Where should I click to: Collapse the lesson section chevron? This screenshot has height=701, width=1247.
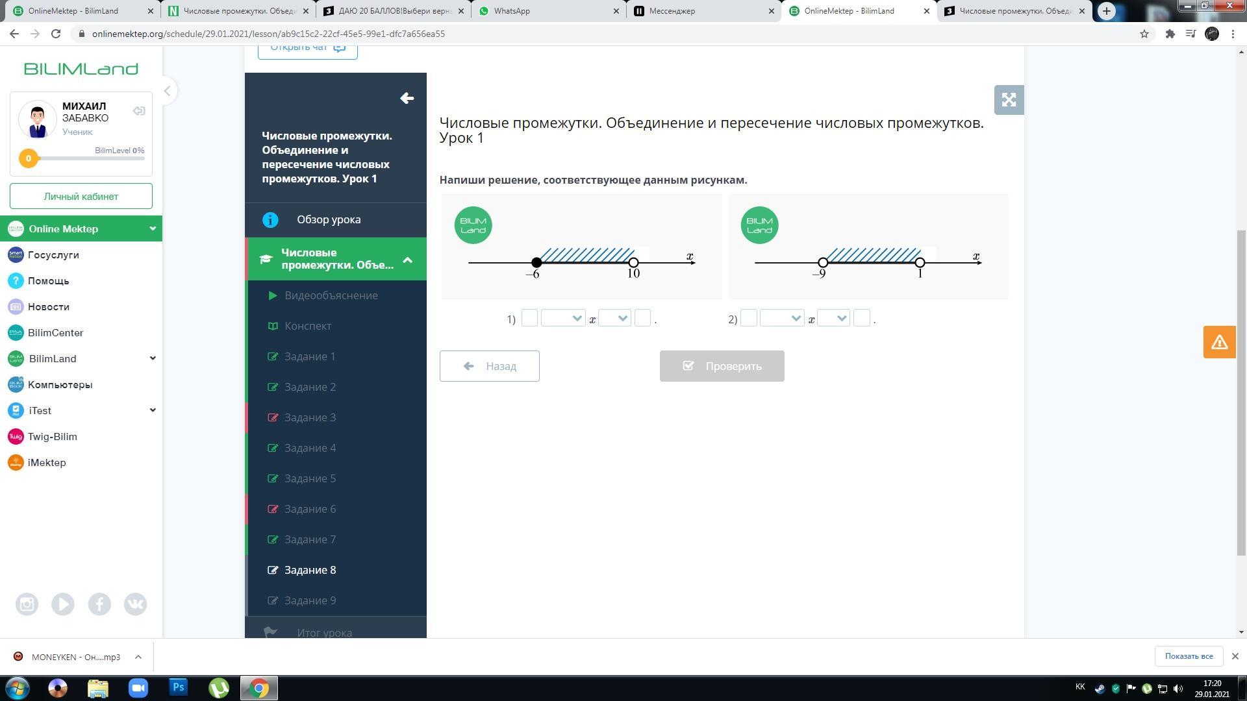point(407,260)
